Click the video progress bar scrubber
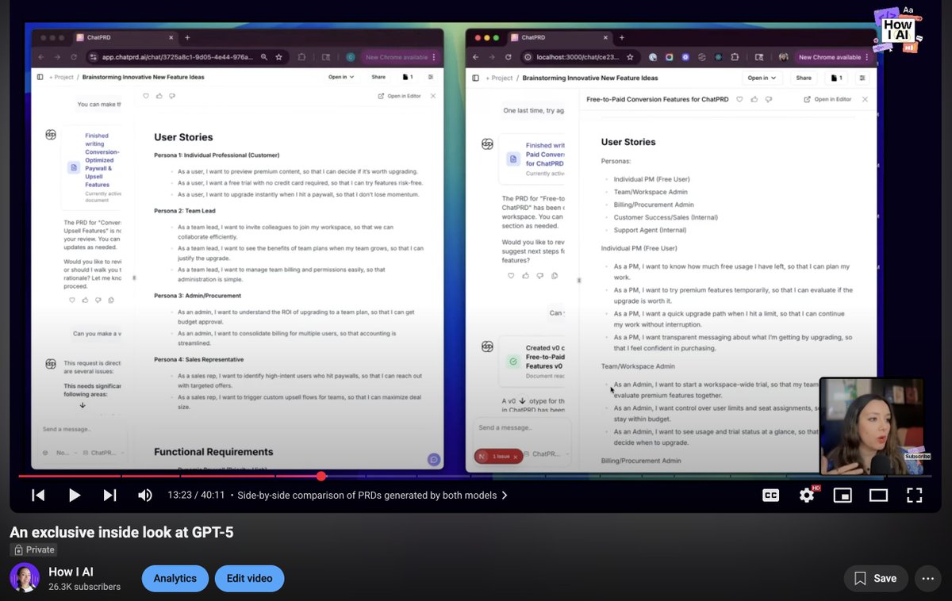 click(x=321, y=476)
